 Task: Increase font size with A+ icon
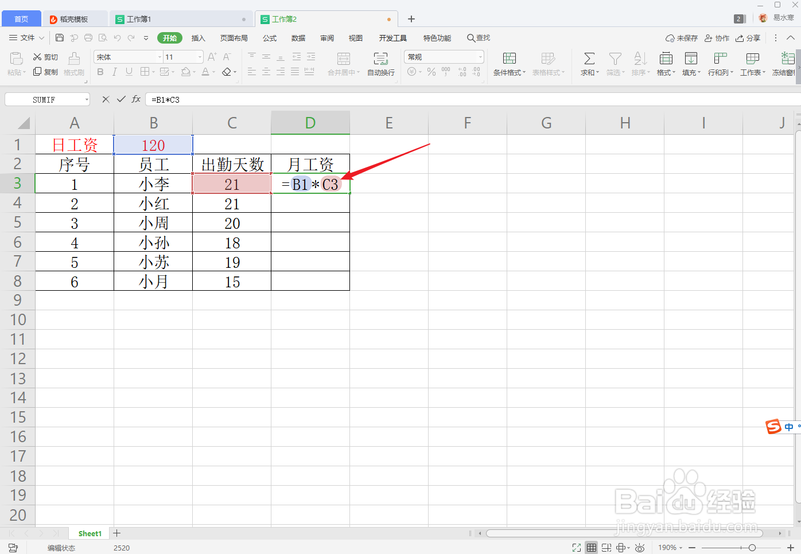pos(212,57)
